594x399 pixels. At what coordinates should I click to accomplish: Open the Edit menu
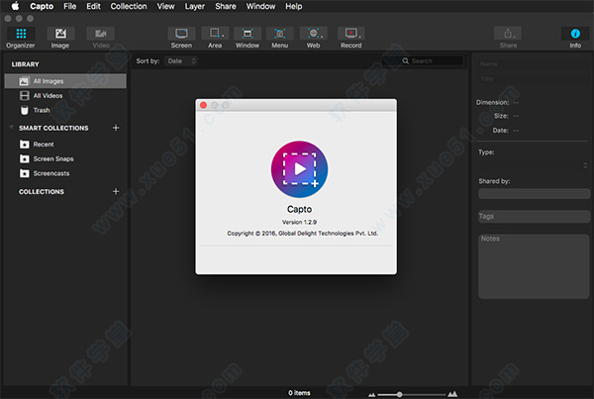click(93, 6)
